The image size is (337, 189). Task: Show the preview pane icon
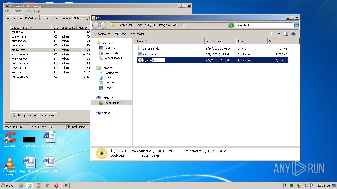pyautogui.click(x=286, y=34)
